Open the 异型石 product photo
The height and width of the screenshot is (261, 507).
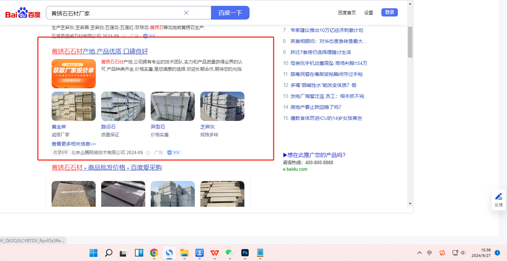(x=173, y=106)
